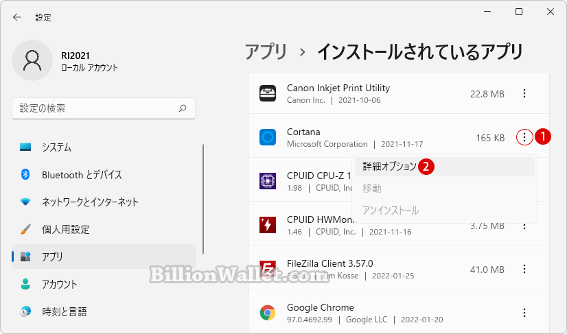The image size is (567, 334).
Task: Open the three-dot menu for Cortana
Action: [x=524, y=137]
